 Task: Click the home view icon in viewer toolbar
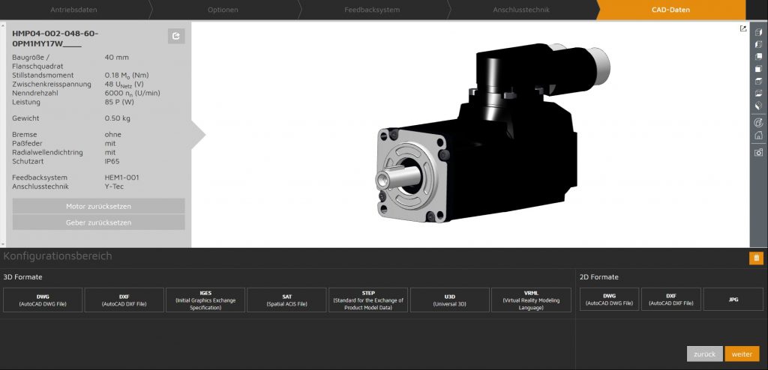pyautogui.click(x=758, y=136)
